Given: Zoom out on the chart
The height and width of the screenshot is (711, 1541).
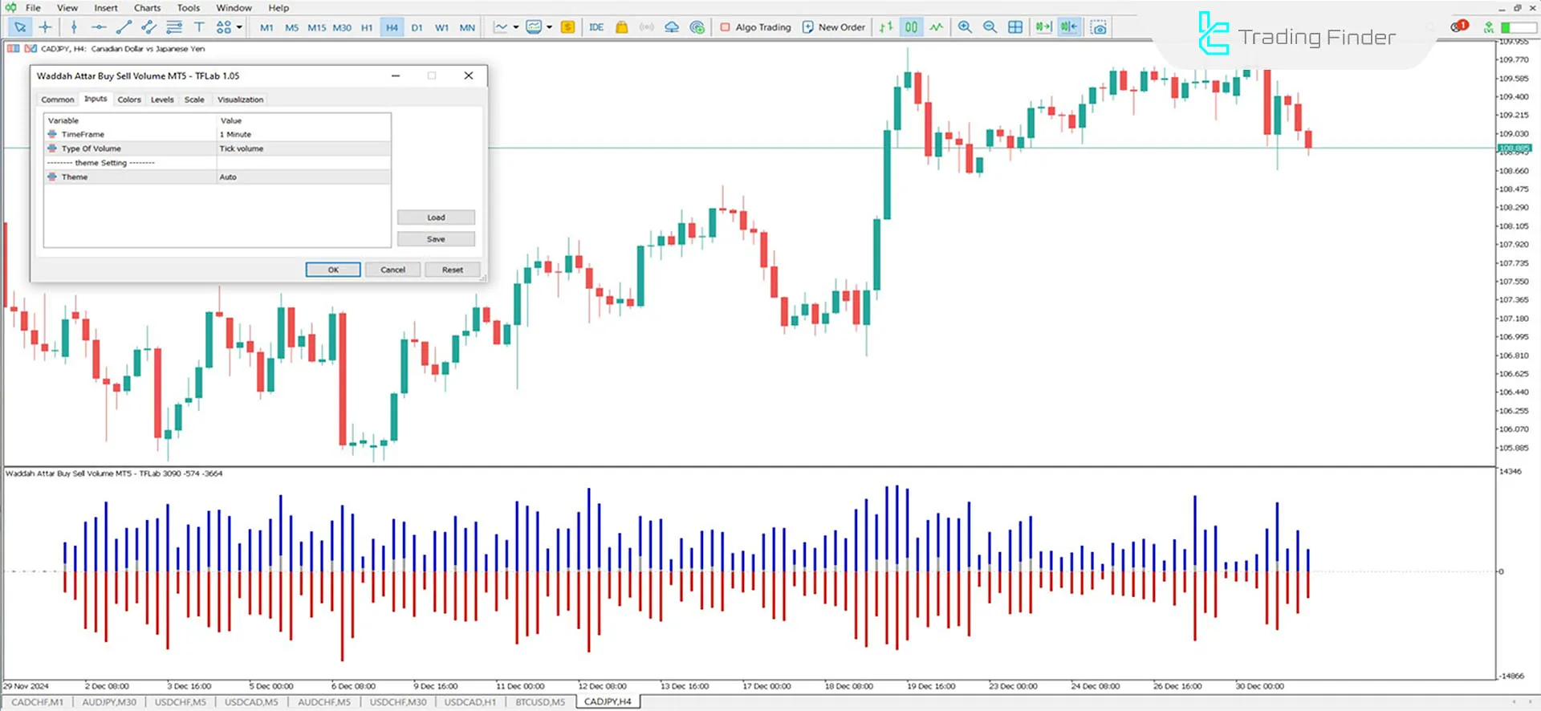Looking at the screenshot, I should pyautogui.click(x=990, y=27).
